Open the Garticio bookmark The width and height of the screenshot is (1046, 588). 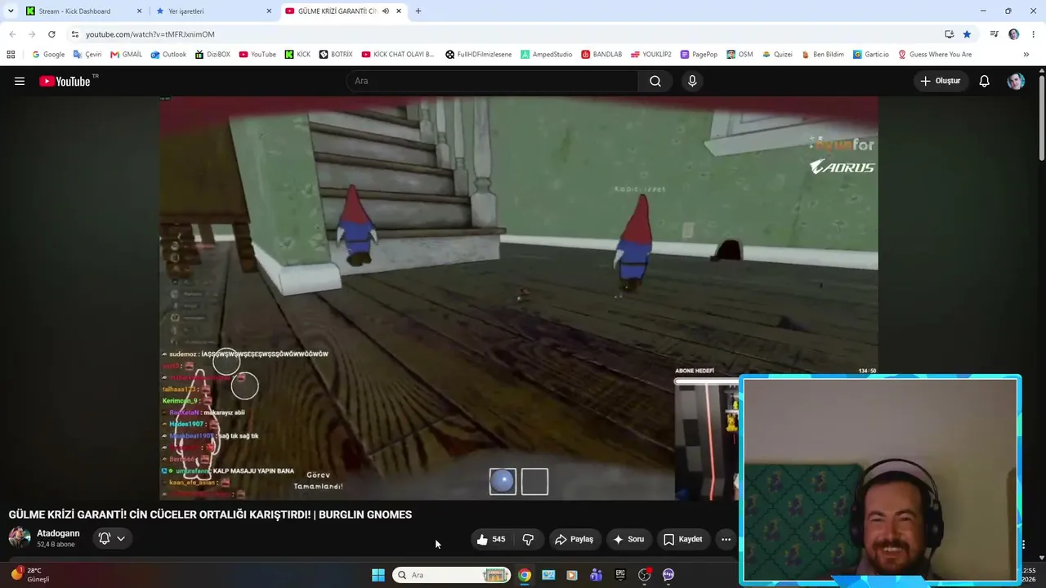[x=871, y=55]
